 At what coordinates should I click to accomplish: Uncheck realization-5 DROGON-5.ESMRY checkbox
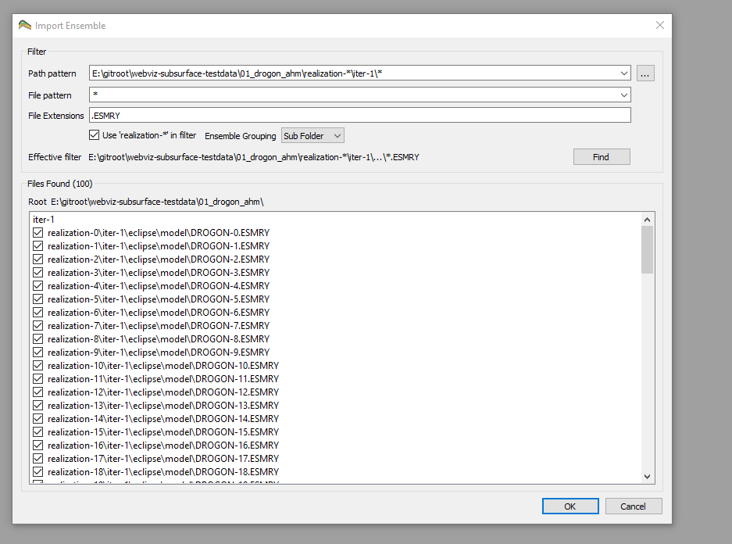click(x=38, y=299)
